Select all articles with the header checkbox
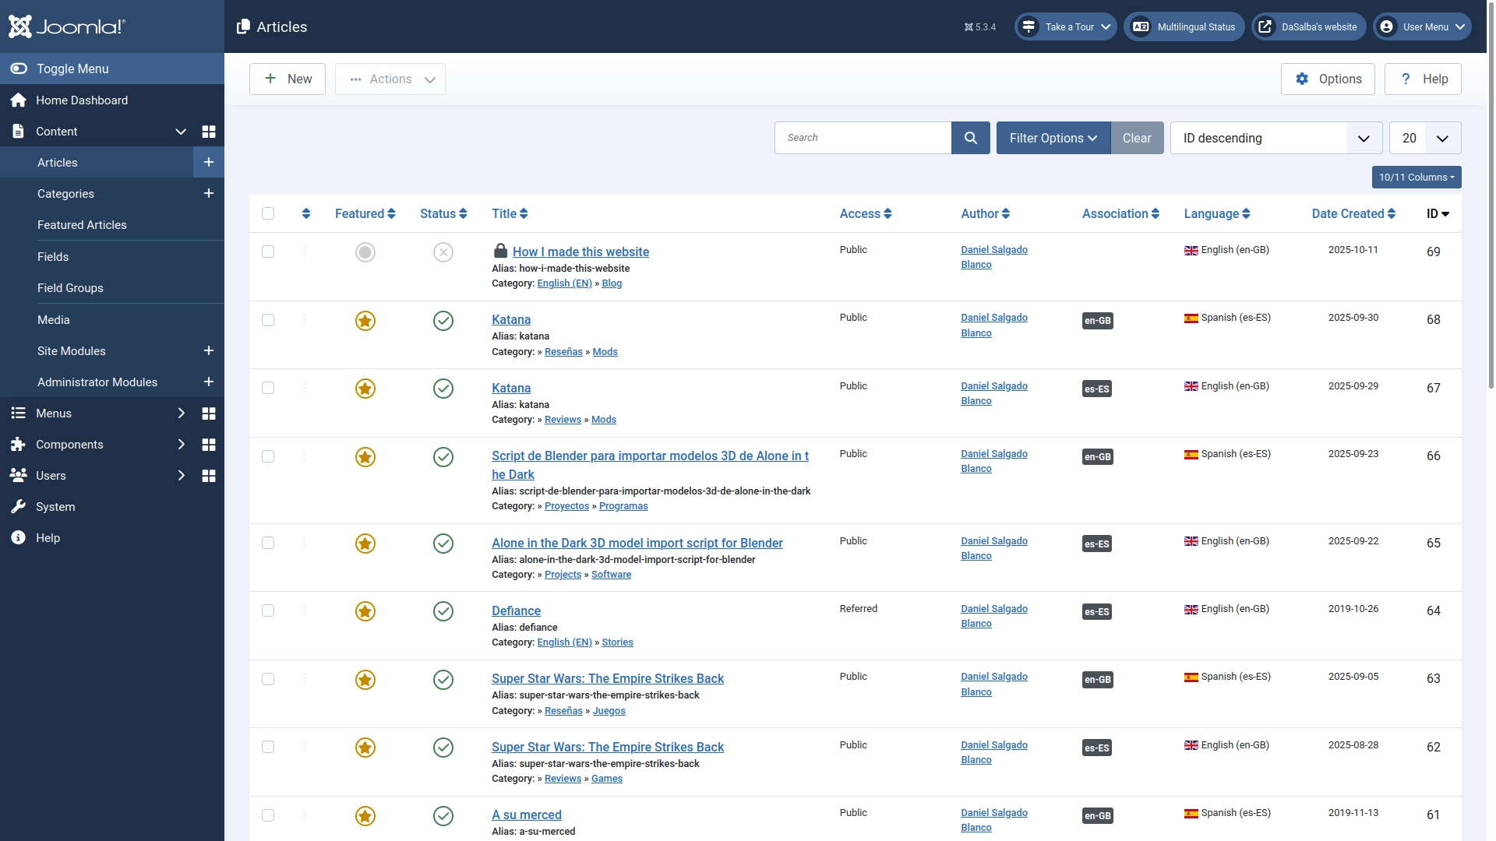This screenshot has width=1496, height=841. pyautogui.click(x=268, y=213)
